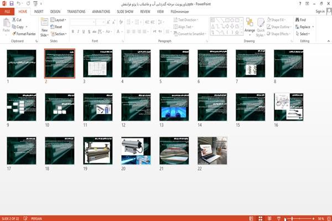Activate the Format Painter

click(24, 34)
